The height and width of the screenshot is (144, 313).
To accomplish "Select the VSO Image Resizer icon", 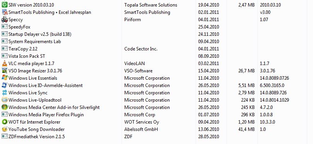I will tap(4, 71).
